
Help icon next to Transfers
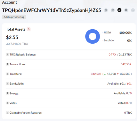point(7,74)
